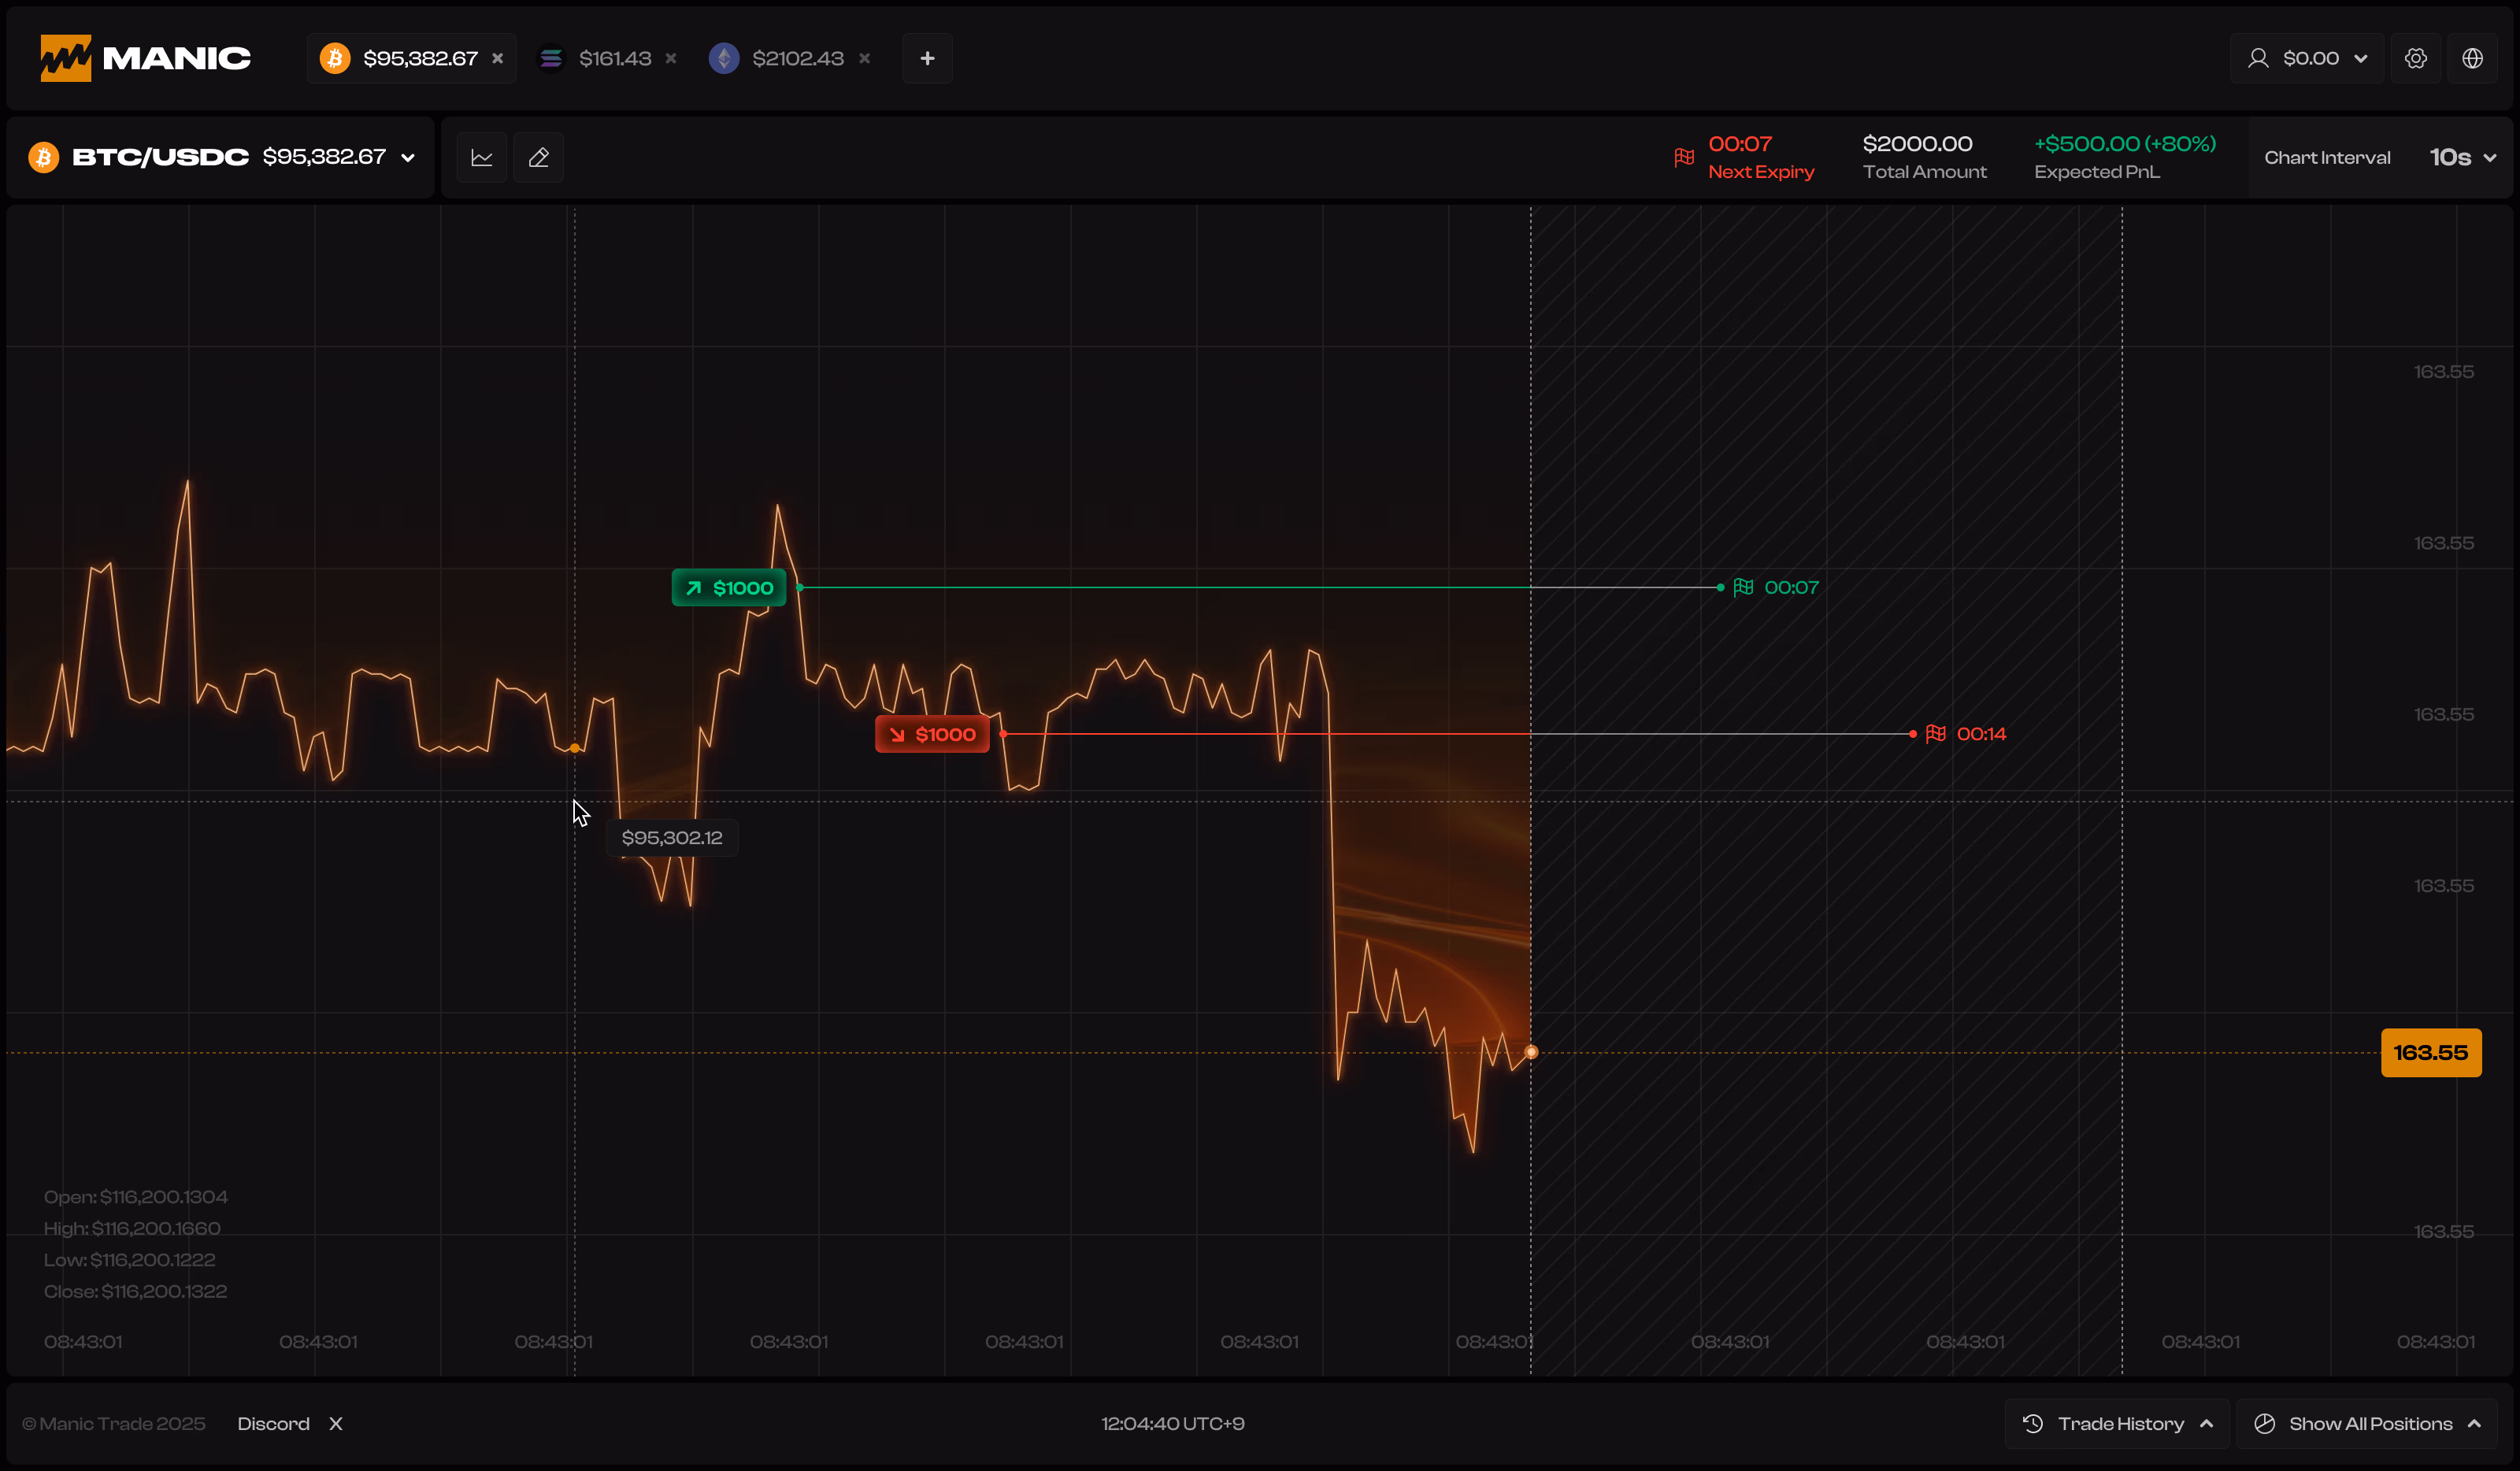The image size is (2520, 1471).
Task: Open the Chart Interval 10s dropdown
Action: (x=2462, y=157)
